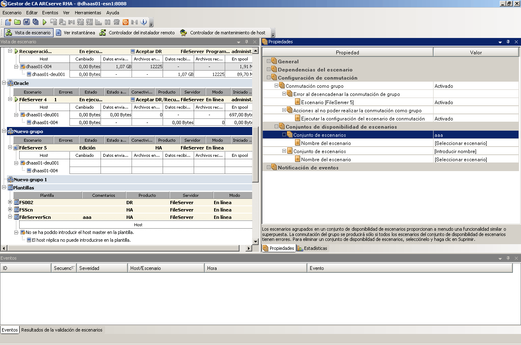Collapse the Plantillas tree section
The width and height of the screenshot is (521, 345).
point(4,187)
